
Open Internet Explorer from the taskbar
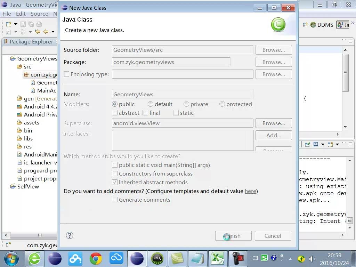[x=34, y=259]
